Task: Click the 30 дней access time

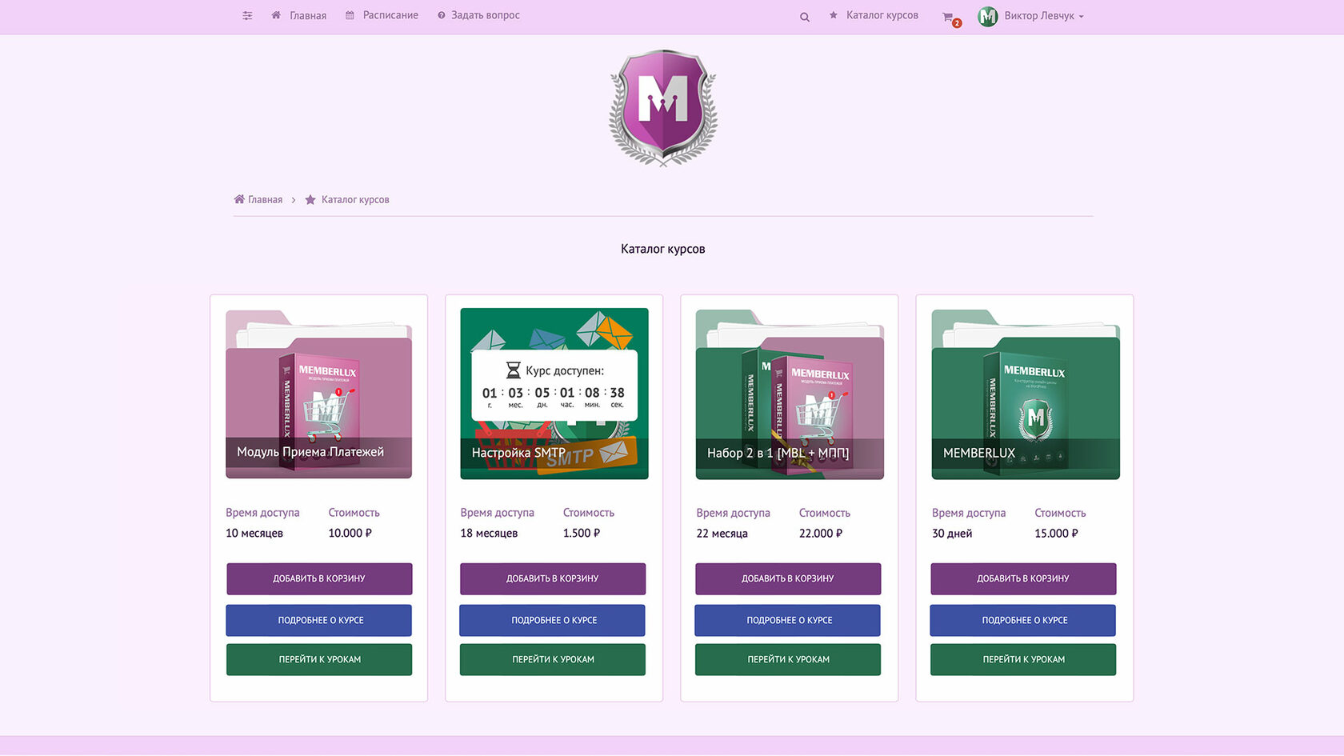Action: (x=952, y=534)
